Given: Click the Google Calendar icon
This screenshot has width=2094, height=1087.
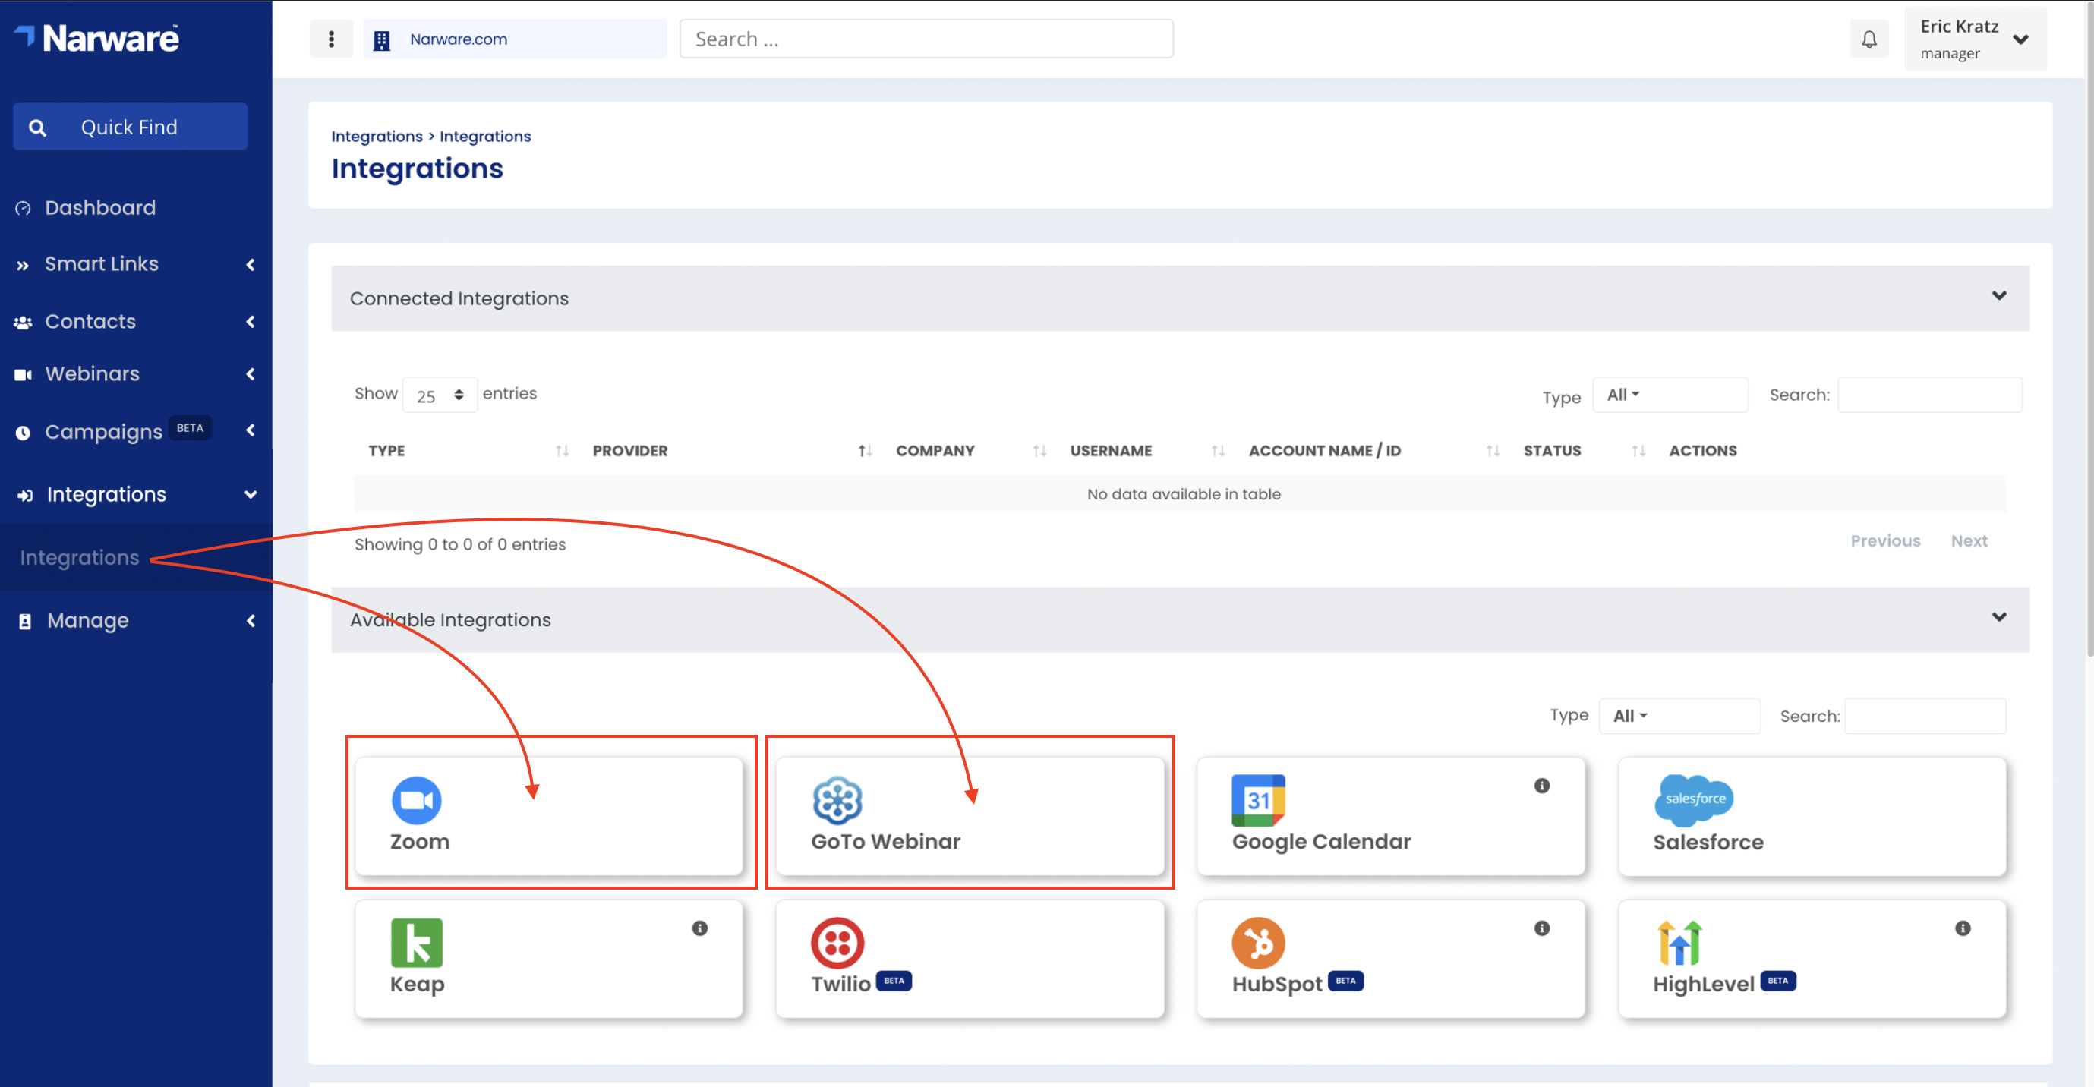Looking at the screenshot, I should pos(1257,800).
